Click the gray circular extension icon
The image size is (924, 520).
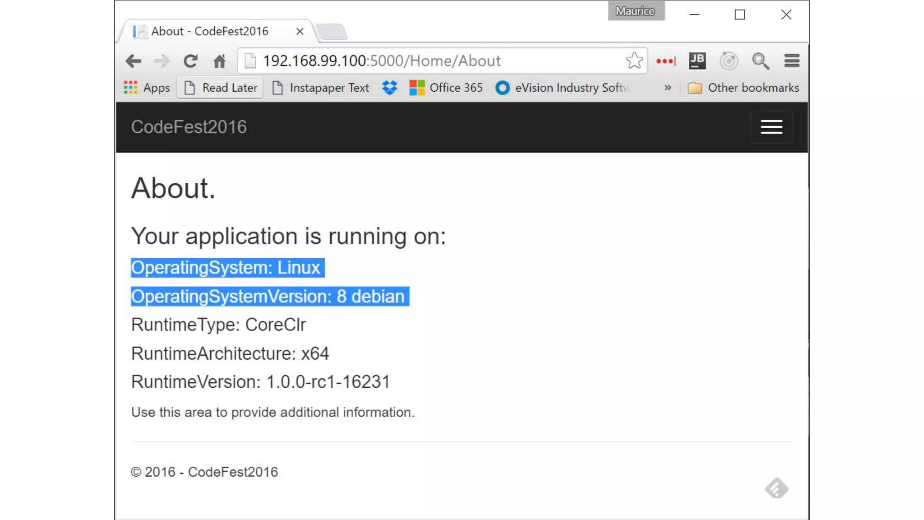(x=729, y=60)
